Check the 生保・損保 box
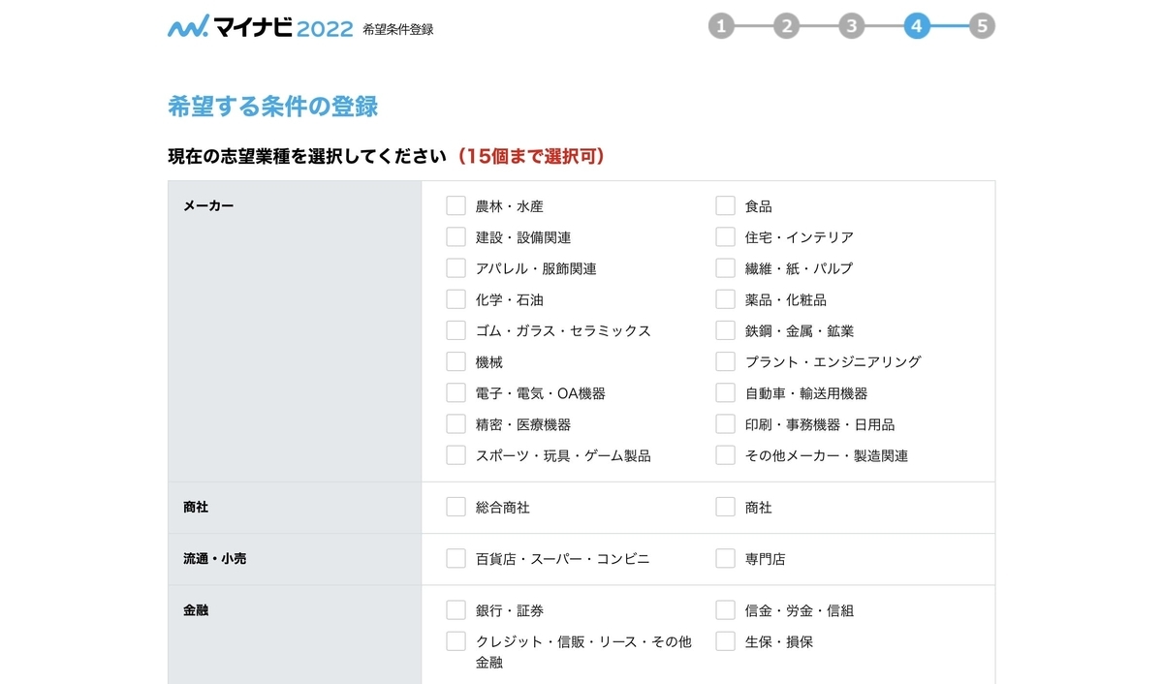 click(x=725, y=640)
